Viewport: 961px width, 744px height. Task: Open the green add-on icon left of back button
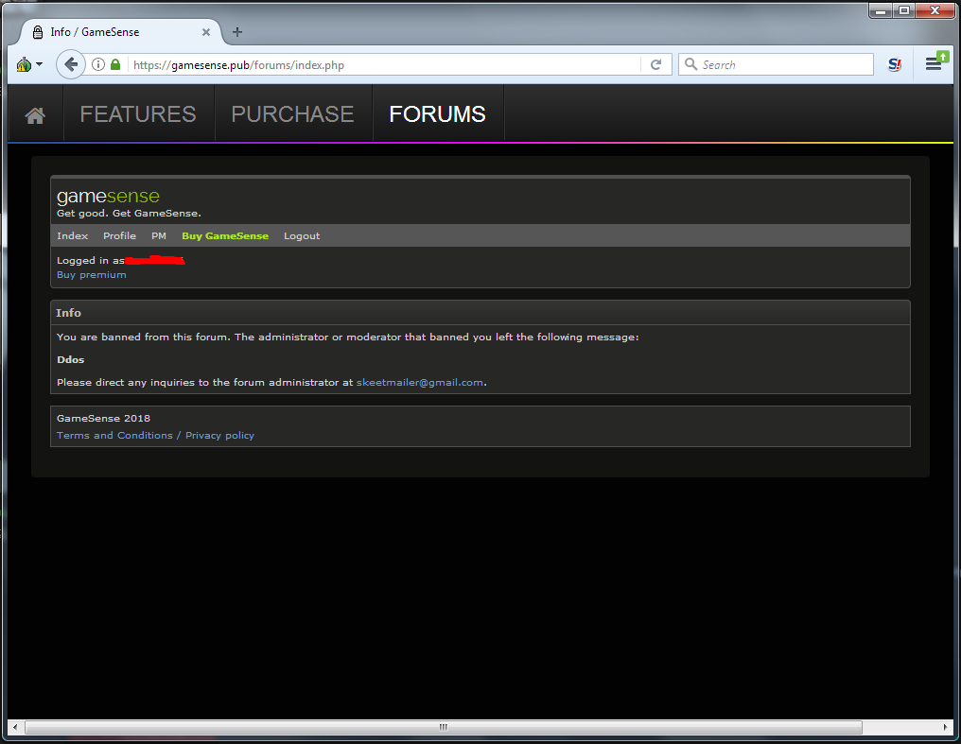pos(24,64)
